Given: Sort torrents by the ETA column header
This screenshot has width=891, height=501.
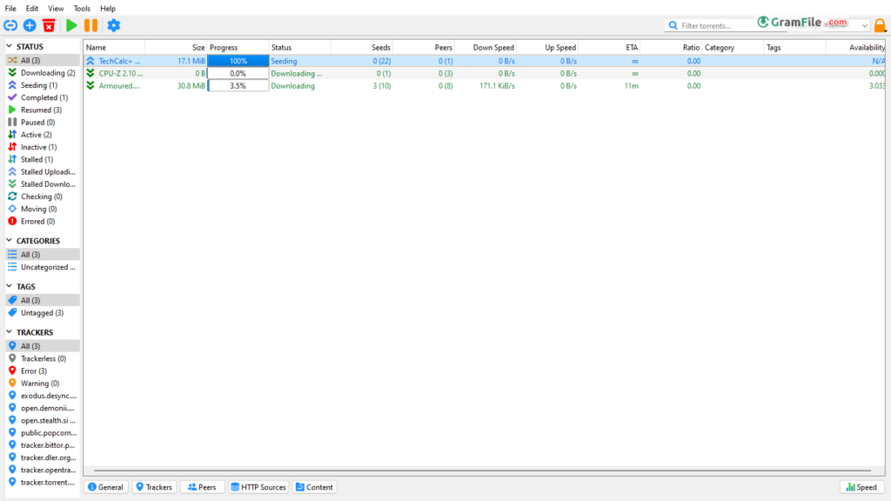Looking at the screenshot, I should (609, 48).
